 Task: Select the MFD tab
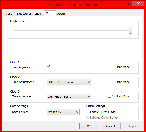tap(50, 13)
